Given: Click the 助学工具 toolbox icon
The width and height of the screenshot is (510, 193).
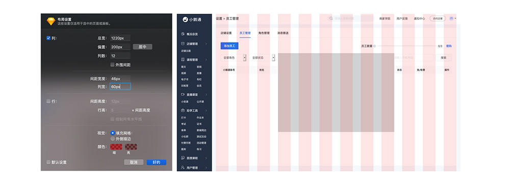Looking at the screenshot, I should click(183, 111).
